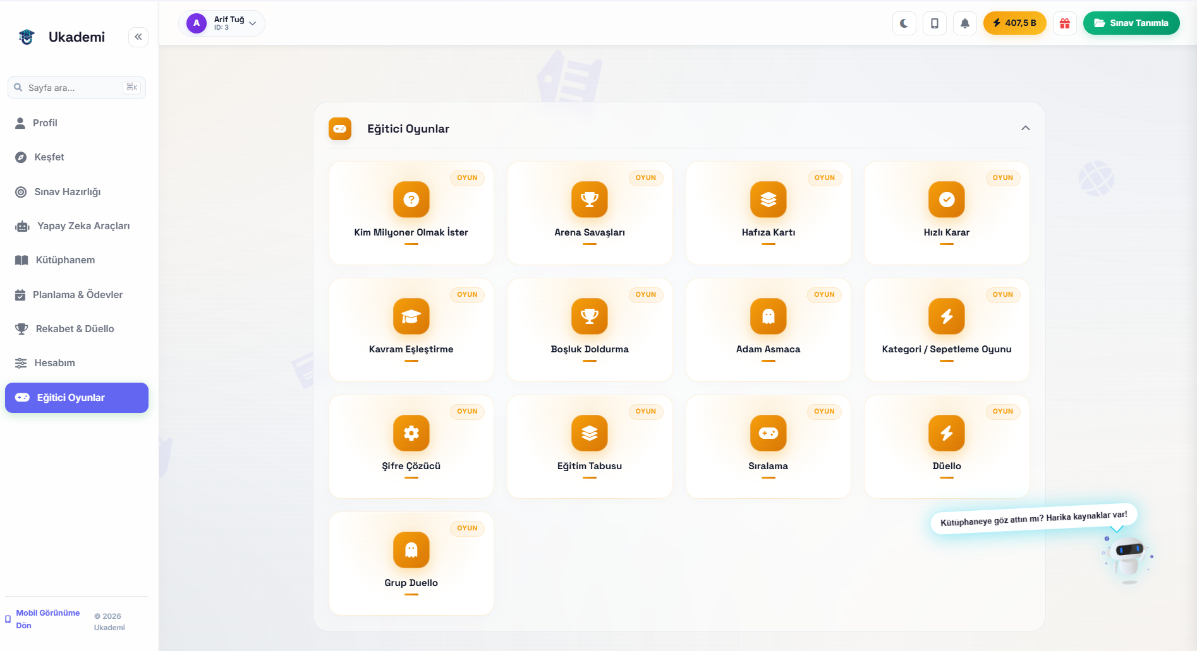Open Profil in the sidebar
The height and width of the screenshot is (651, 1197).
click(76, 123)
